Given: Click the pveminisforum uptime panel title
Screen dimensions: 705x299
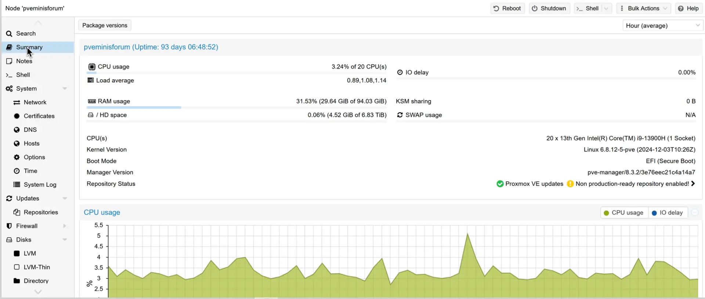Looking at the screenshot, I should 151,47.
